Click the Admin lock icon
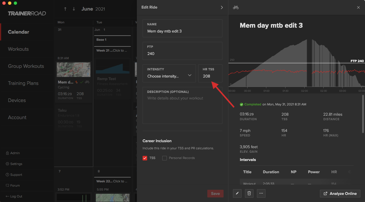 coord(7,153)
